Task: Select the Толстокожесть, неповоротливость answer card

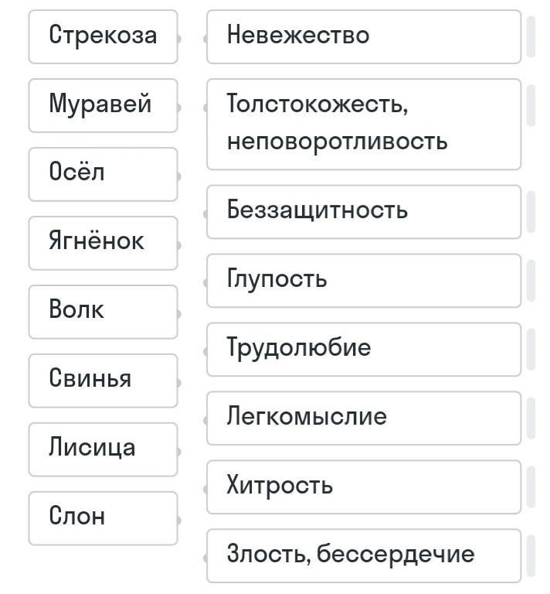Action: (x=363, y=124)
